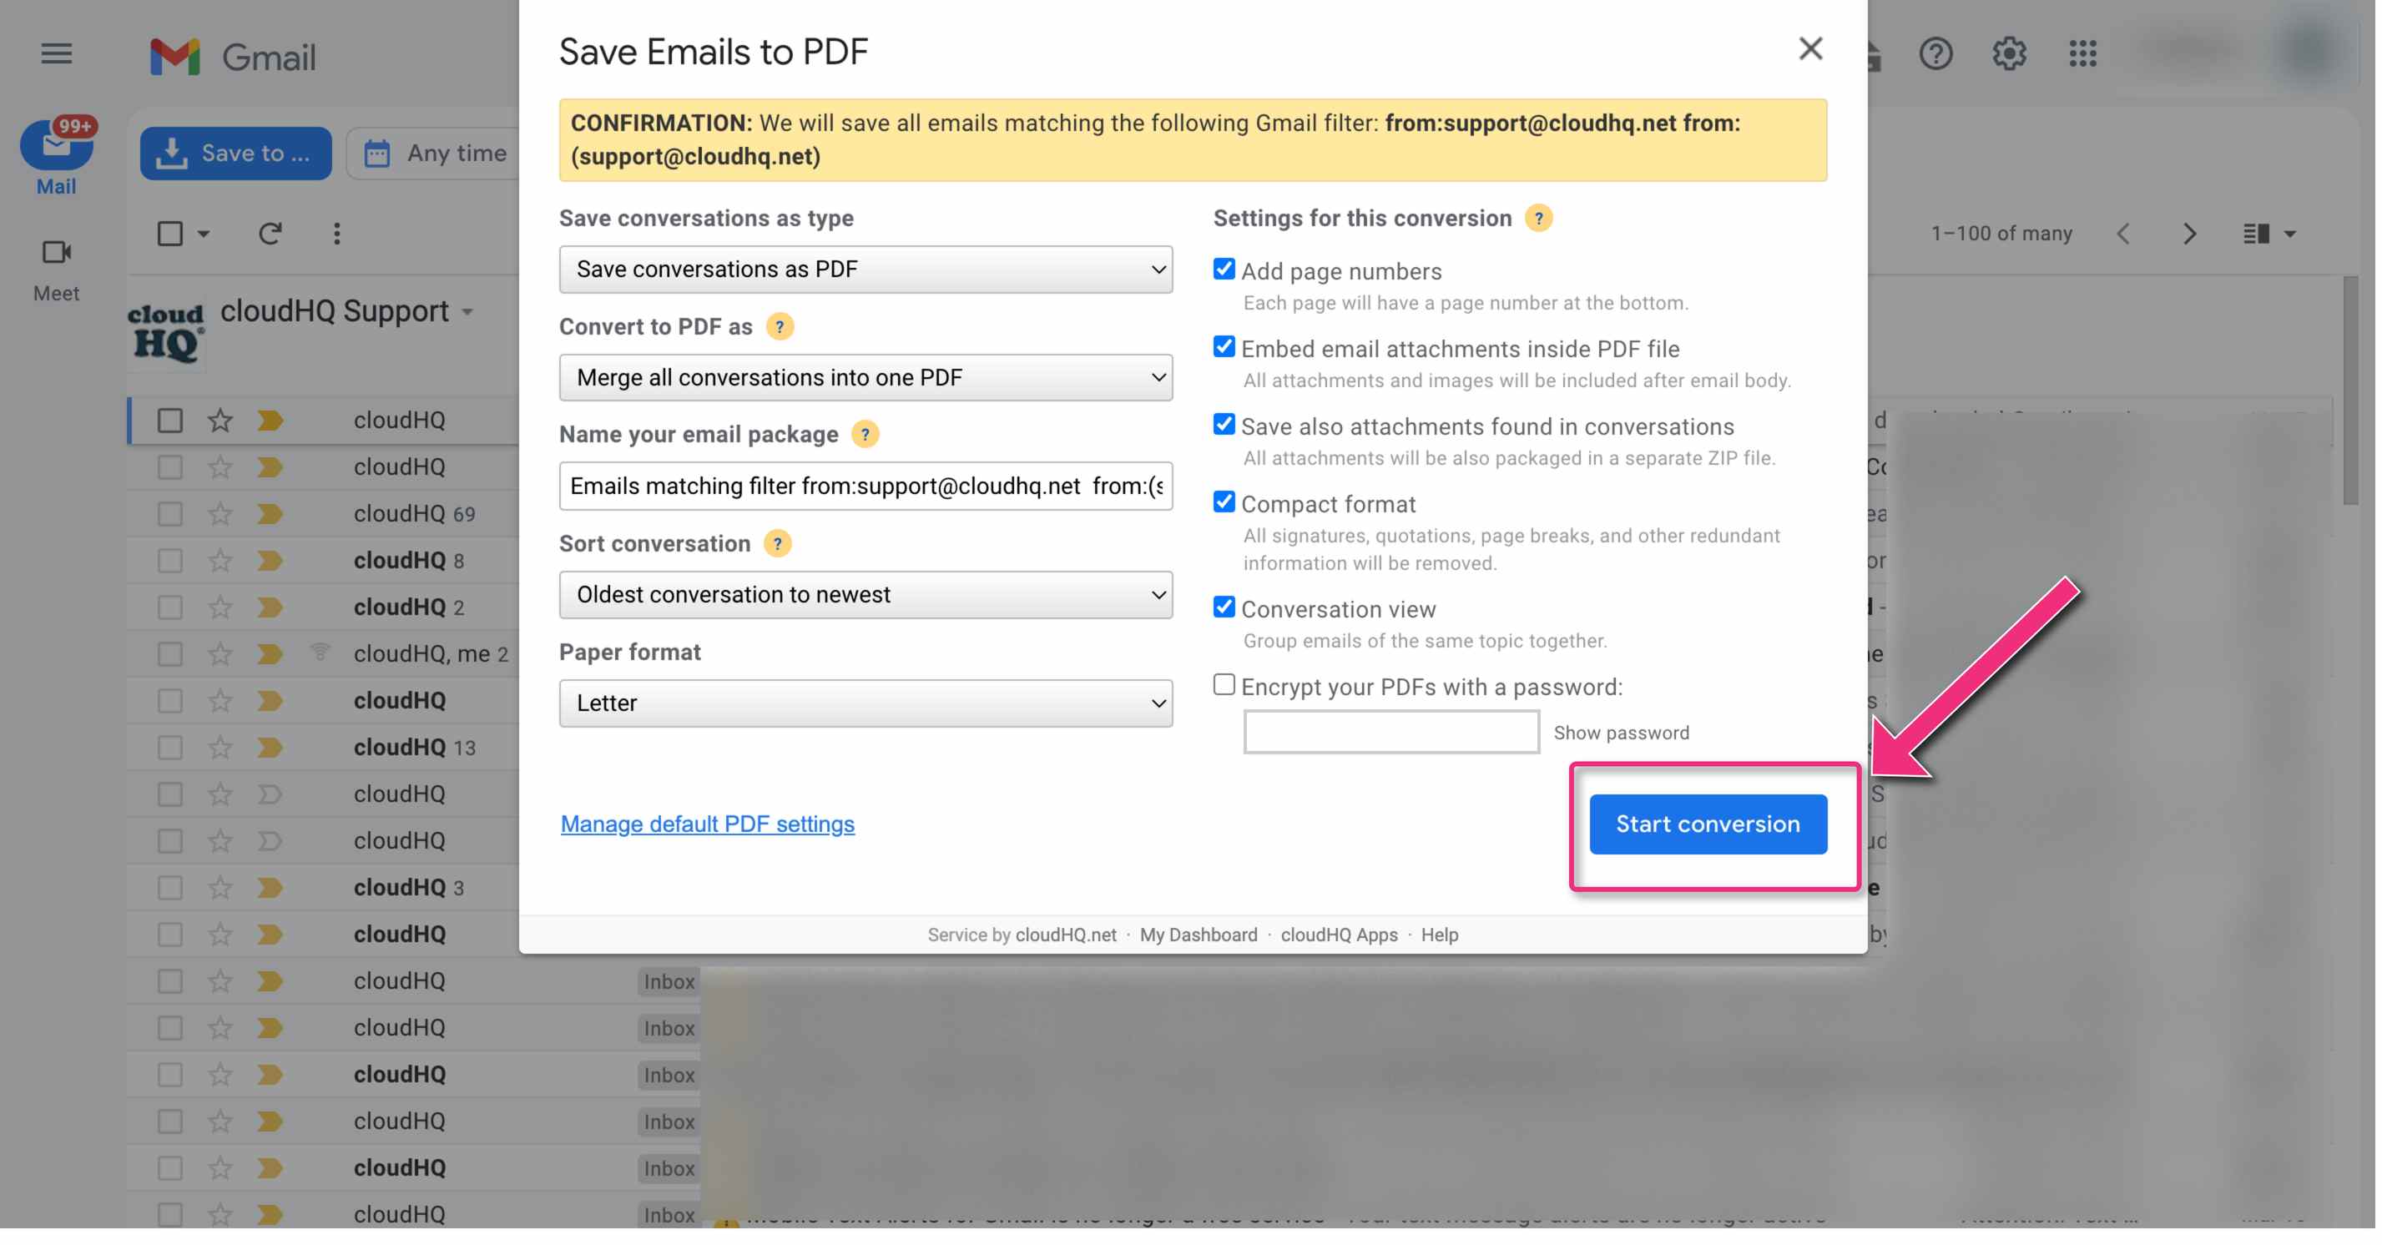Open the split pane mode dropdown arrow

(x=2289, y=234)
